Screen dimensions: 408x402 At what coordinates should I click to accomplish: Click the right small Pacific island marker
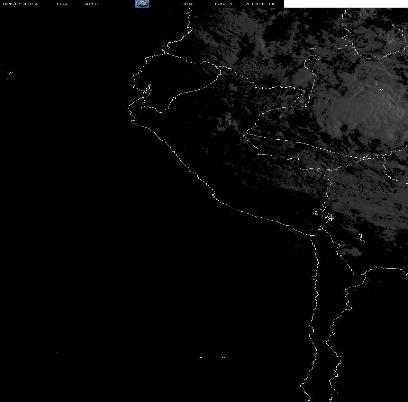223,357
